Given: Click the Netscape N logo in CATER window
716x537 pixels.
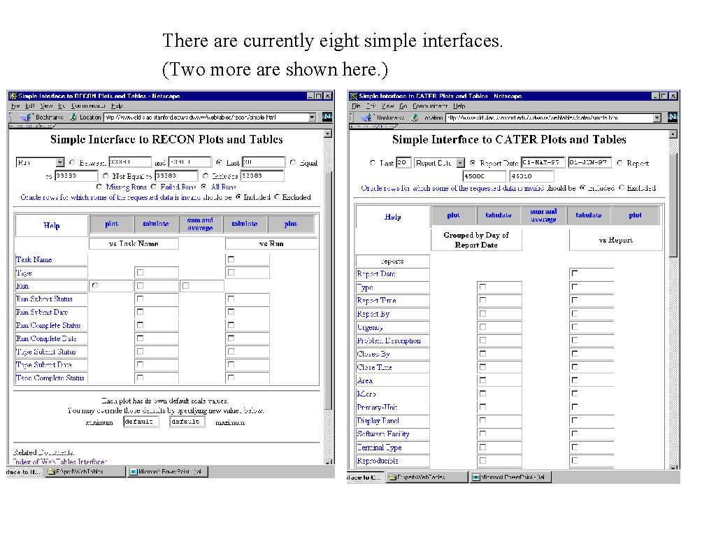Looking at the screenshot, I should pos(673,117).
